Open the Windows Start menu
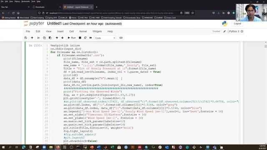267x150 pixels. coord(3,147)
